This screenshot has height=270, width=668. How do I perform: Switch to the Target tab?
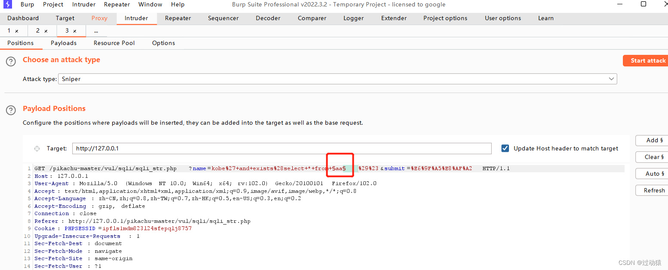point(65,18)
